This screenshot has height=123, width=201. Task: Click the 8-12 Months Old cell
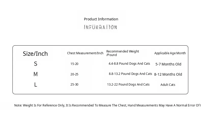click(168, 74)
